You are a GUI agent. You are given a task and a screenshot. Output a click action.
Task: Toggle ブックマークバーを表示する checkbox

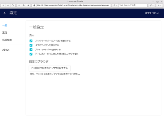click(x=31, y=50)
